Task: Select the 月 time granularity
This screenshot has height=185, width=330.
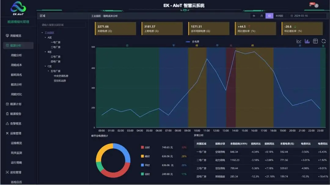Action: [262, 16]
